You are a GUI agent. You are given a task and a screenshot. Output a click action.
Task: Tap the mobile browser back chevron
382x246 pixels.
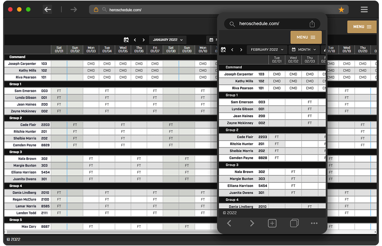(229, 223)
